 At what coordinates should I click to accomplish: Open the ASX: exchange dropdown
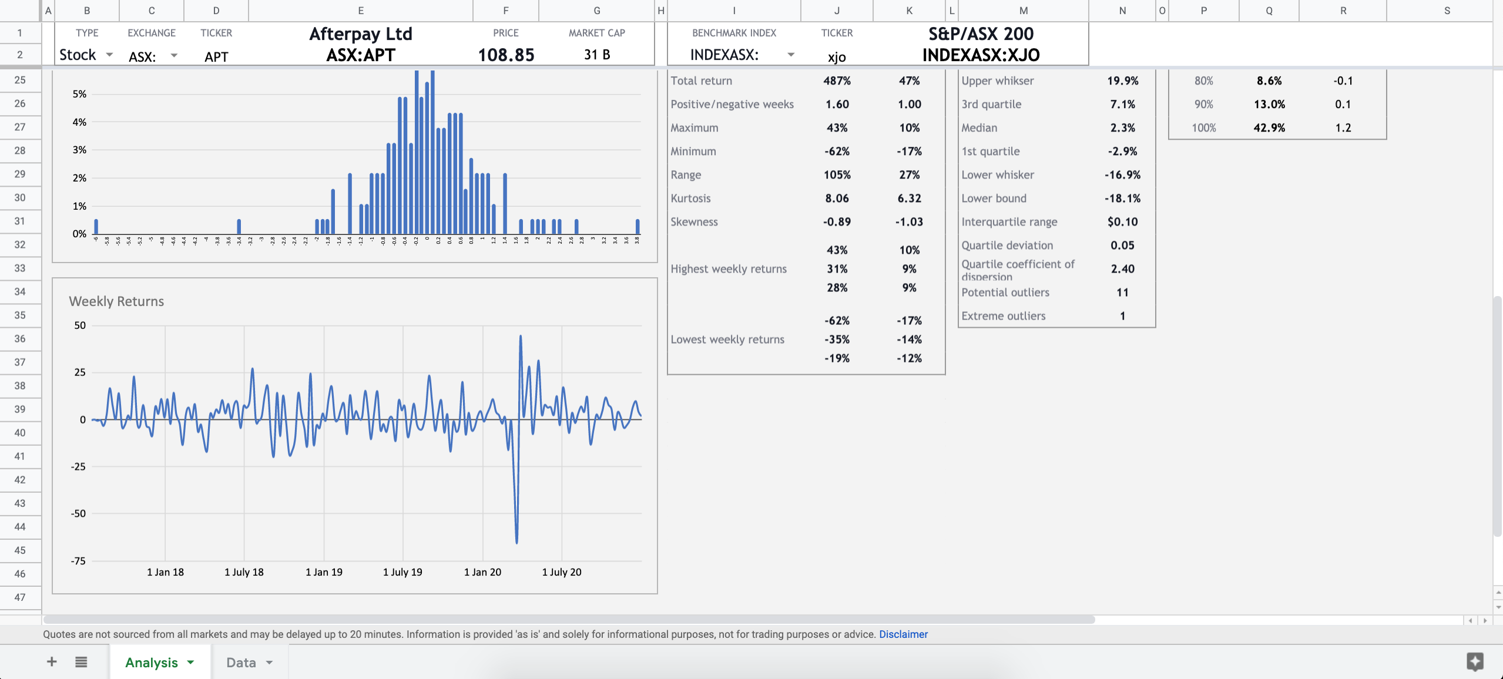coord(174,56)
